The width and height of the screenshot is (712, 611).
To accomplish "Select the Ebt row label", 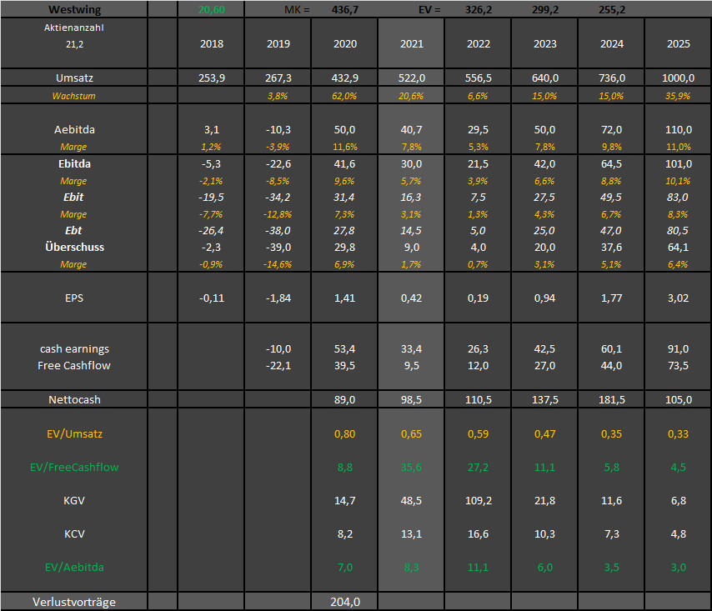I will pos(74,230).
